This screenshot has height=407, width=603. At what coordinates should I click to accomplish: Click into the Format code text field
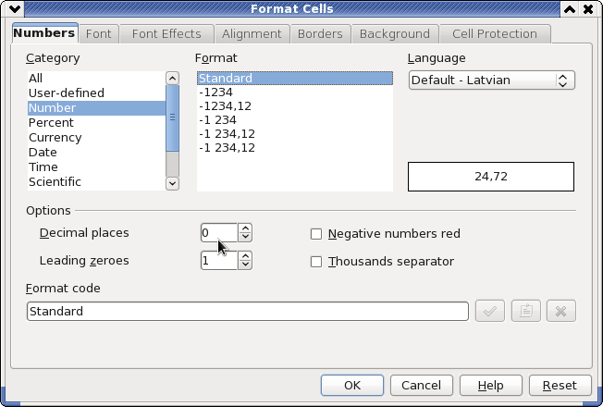(248, 311)
